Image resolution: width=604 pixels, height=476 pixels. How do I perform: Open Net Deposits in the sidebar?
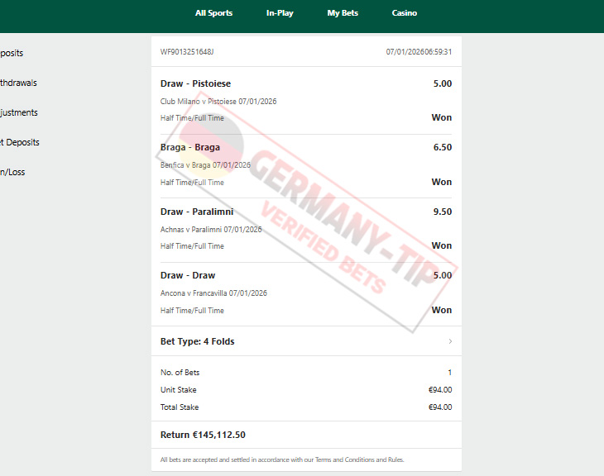pos(20,142)
